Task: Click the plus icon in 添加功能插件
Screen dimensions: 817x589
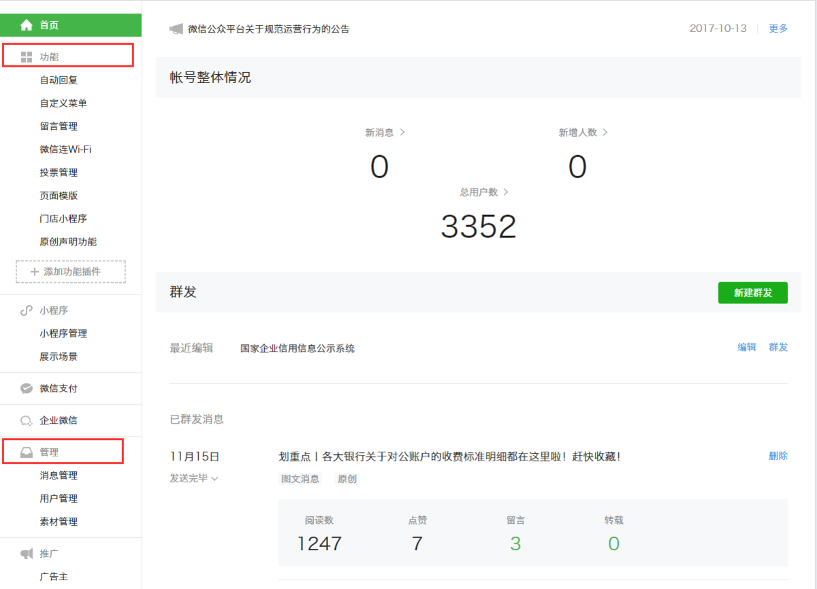Action: [x=35, y=271]
